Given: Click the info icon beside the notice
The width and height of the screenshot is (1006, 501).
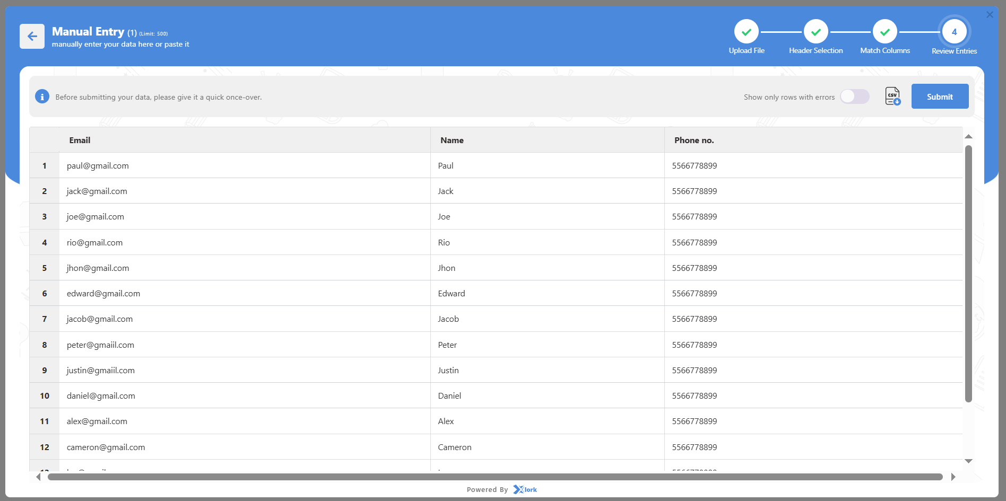Looking at the screenshot, I should pos(42,97).
